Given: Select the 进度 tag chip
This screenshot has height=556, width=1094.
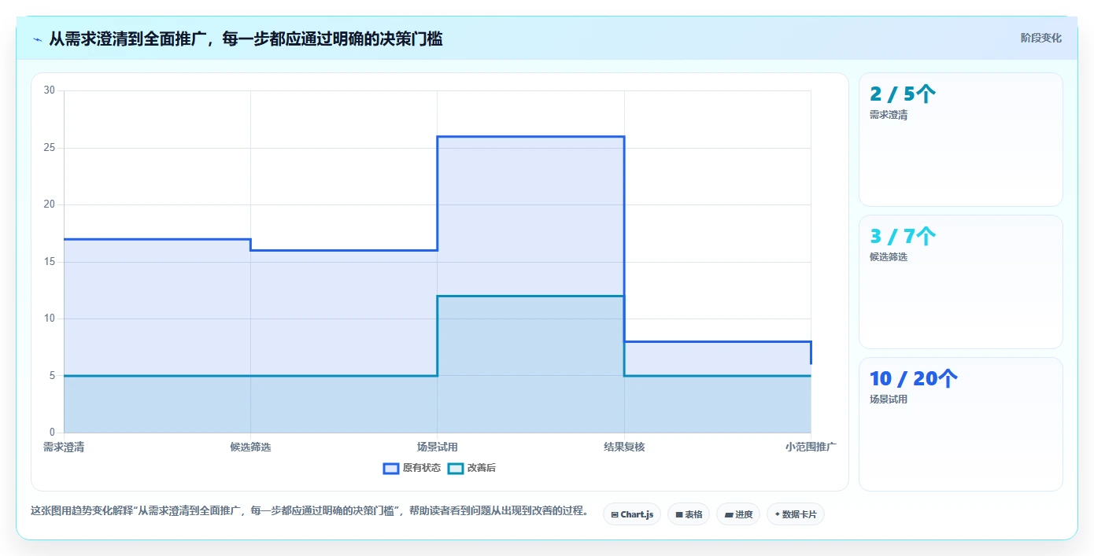Looking at the screenshot, I should coord(738,514).
